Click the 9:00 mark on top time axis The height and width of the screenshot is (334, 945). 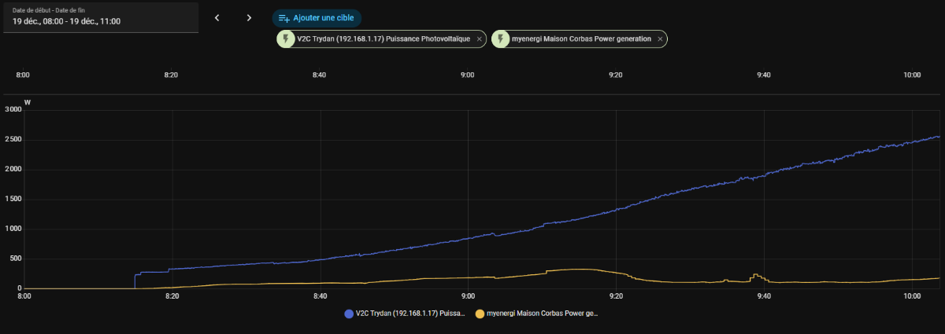point(467,75)
